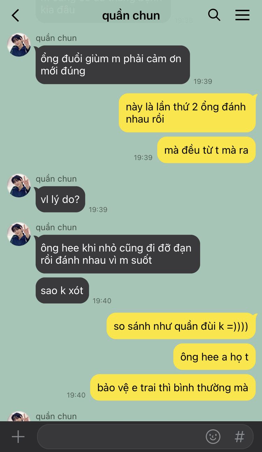Select the 'vl lý do?' message bubble
This screenshot has height=452, width=262.
click(x=60, y=199)
